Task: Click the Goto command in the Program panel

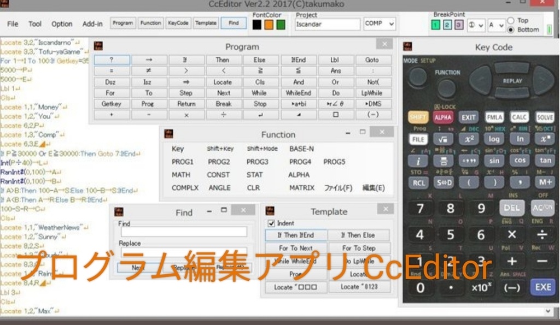Action: pos(373,60)
